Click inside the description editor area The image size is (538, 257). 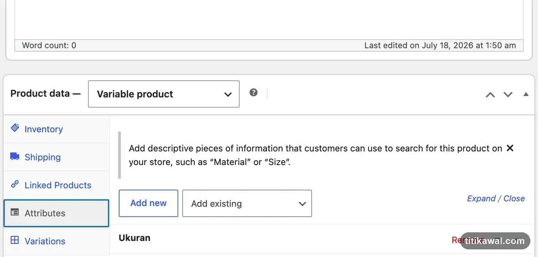(x=269, y=19)
